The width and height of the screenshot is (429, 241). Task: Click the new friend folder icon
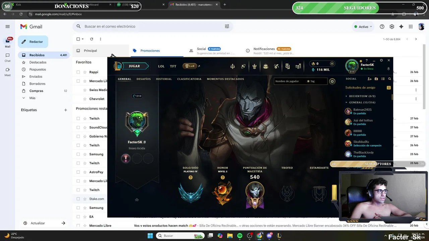coord(376,79)
